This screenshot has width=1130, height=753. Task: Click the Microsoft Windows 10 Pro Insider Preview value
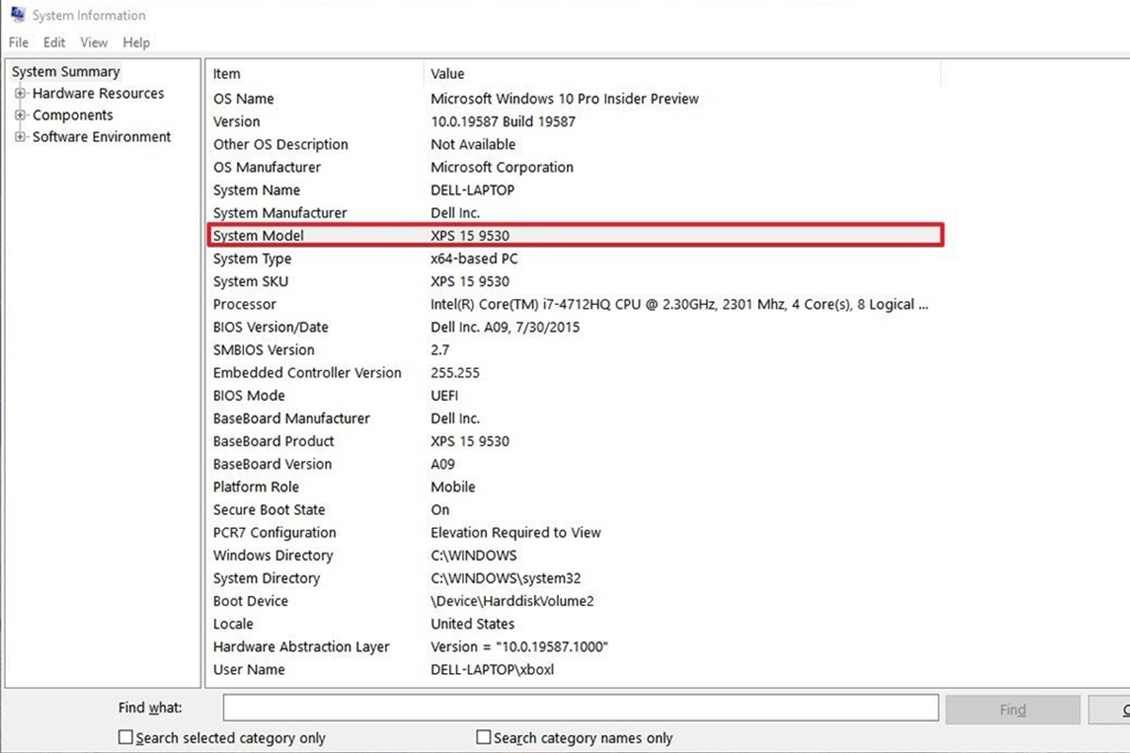(x=565, y=99)
